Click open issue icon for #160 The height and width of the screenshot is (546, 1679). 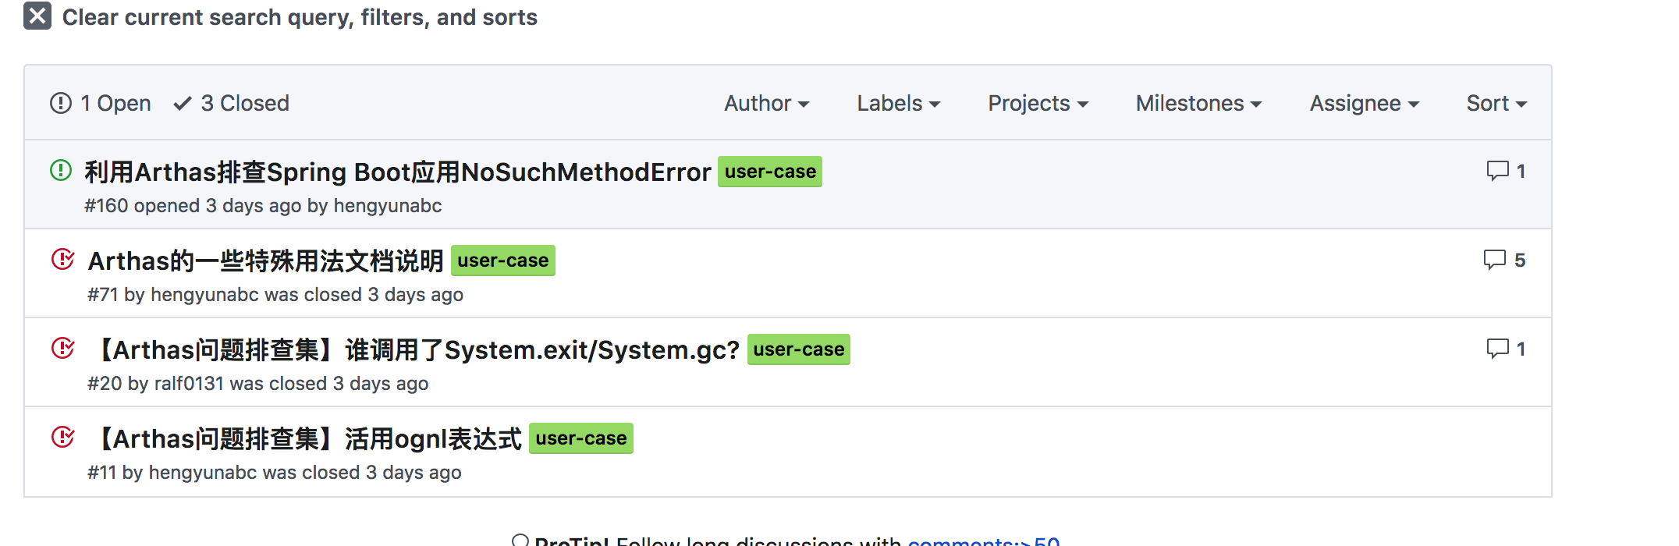[x=61, y=170]
